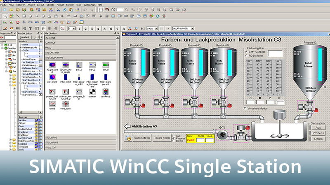This screenshot has width=330, height=185.
Task: Click the cyan level bar of first tank
Action: click(143, 62)
